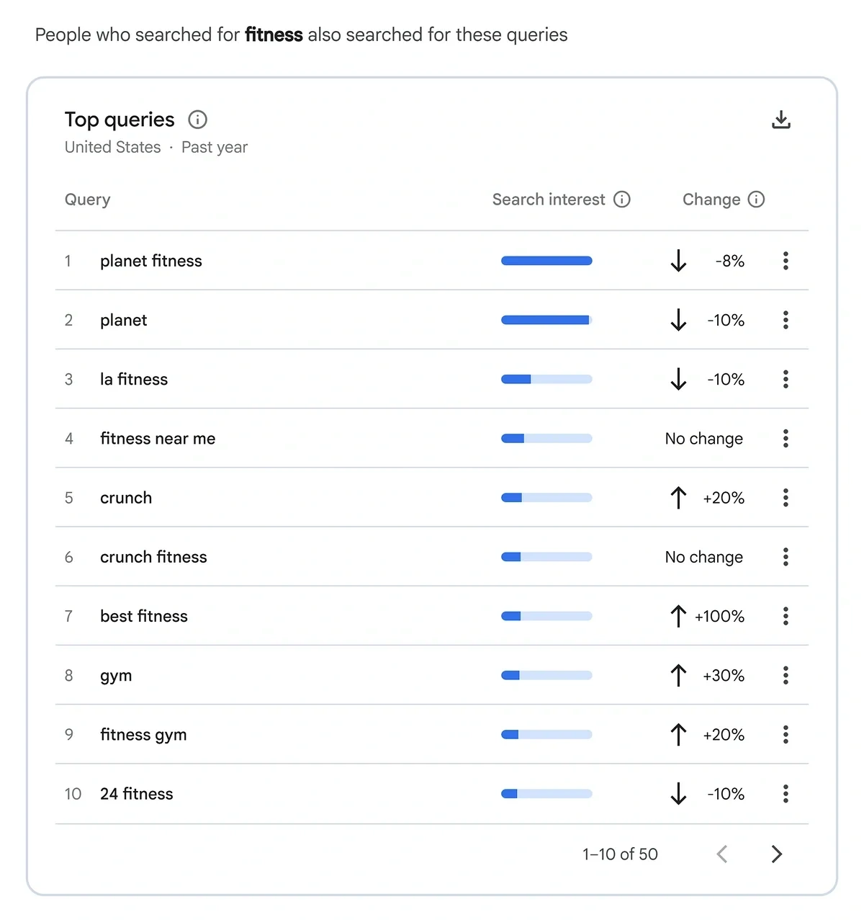This screenshot has width=864, height=920.
Task: Click gym search interest bar
Action: tap(546, 675)
